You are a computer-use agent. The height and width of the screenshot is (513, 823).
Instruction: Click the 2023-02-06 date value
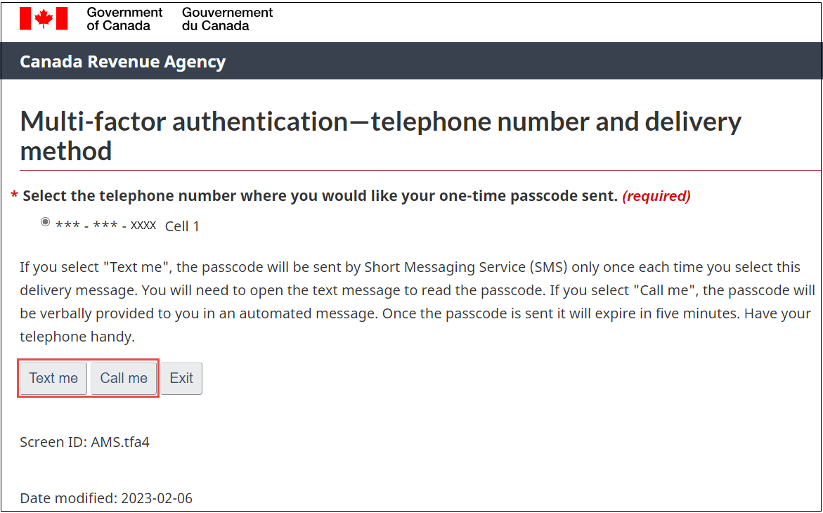157,498
